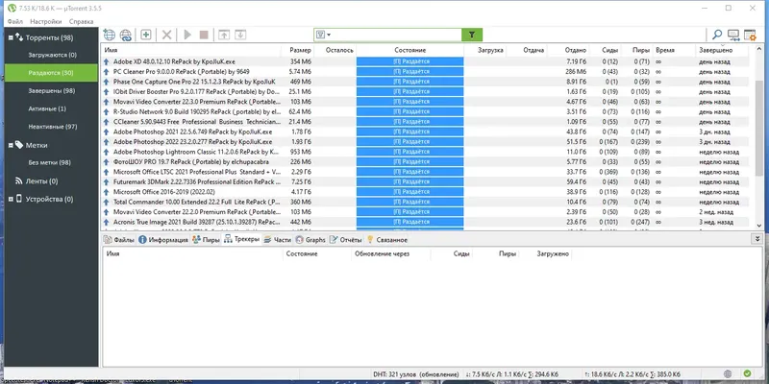Click status bar for Adobe Photoshop 2021 row
This screenshot has height=384, width=769.
(410, 132)
